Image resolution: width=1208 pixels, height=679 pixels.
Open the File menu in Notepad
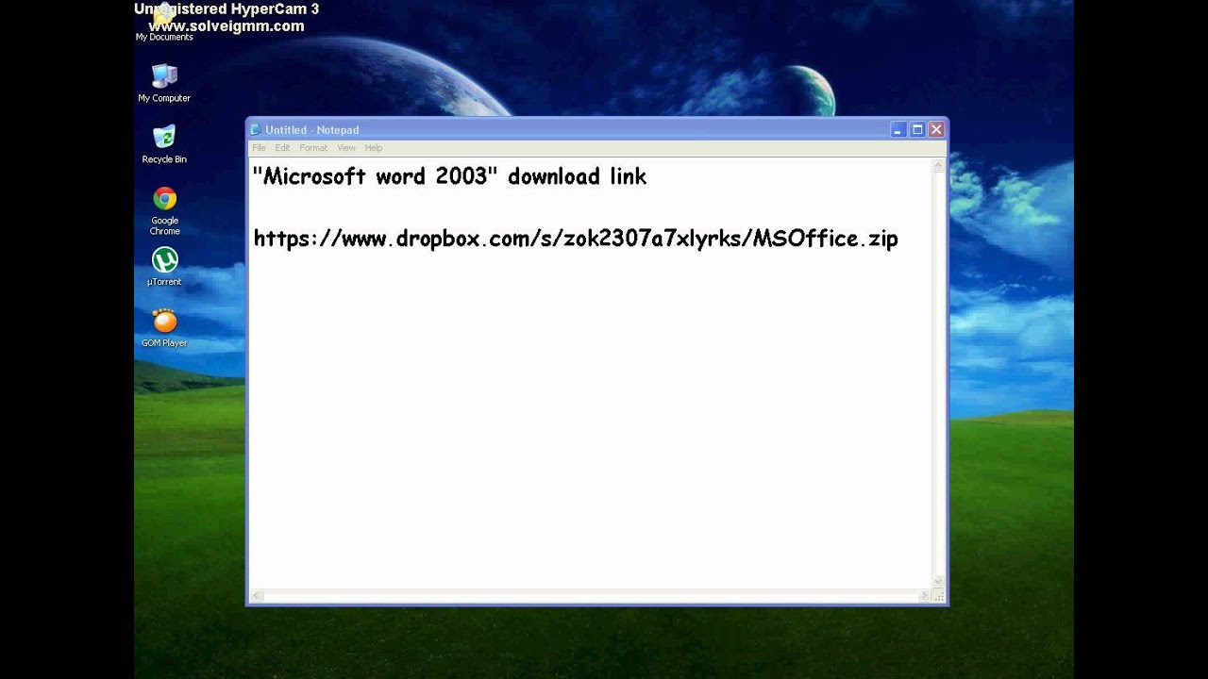259,148
